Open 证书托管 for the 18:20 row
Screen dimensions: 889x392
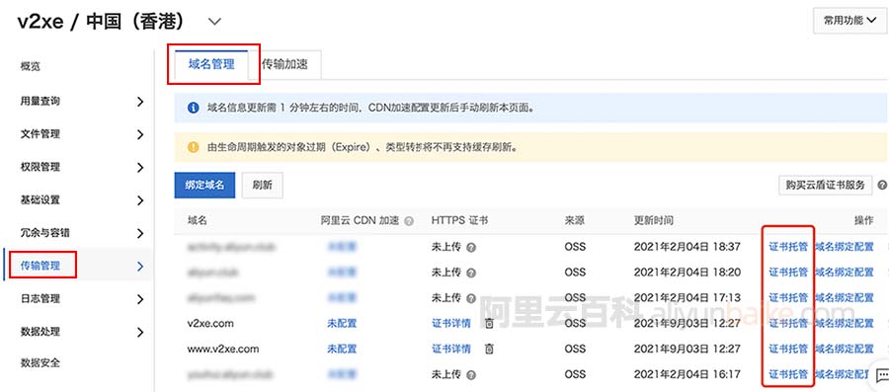point(788,273)
